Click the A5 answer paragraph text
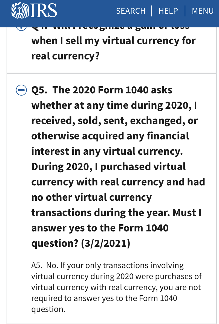The image size is (219, 324). pyautogui.click(x=116, y=287)
